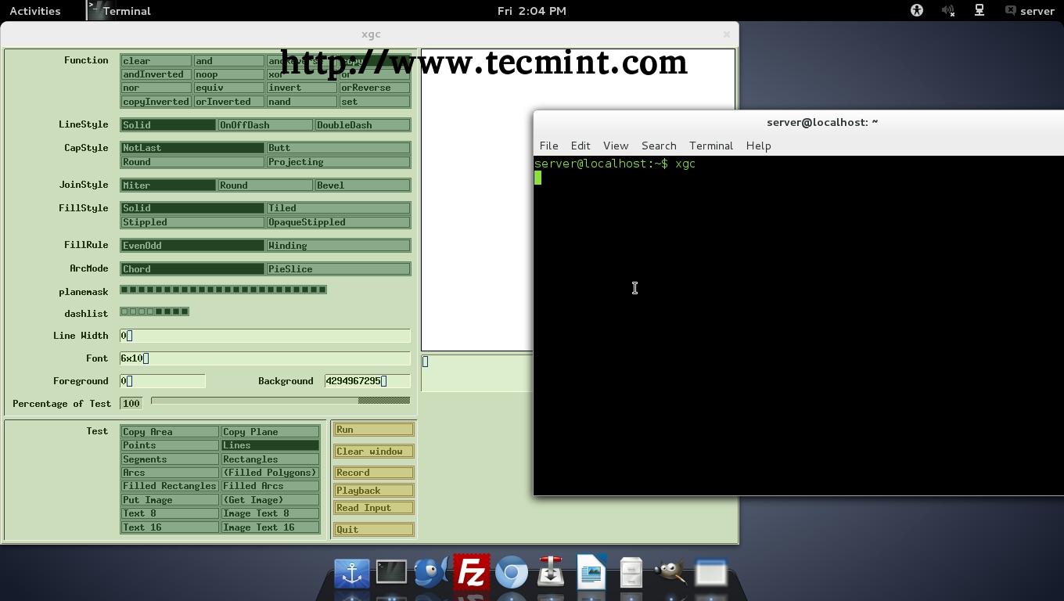Open the terminal's View menu
Viewport: 1064px width, 601px height.
pos(616,146)
